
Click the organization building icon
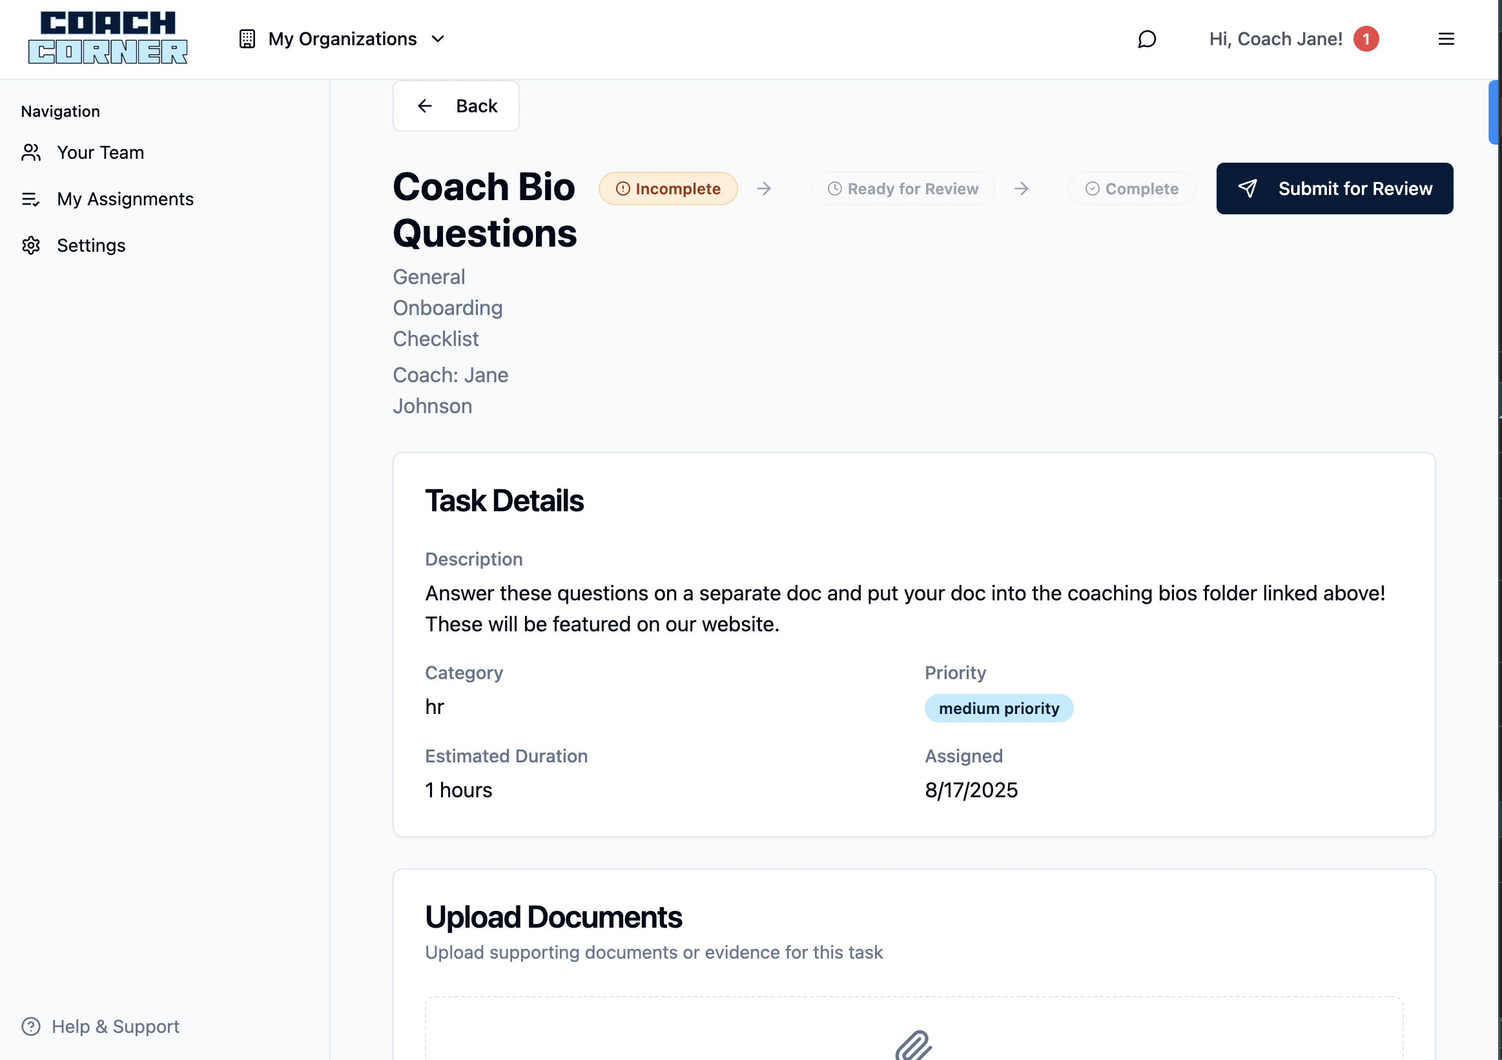pos(247,39)
